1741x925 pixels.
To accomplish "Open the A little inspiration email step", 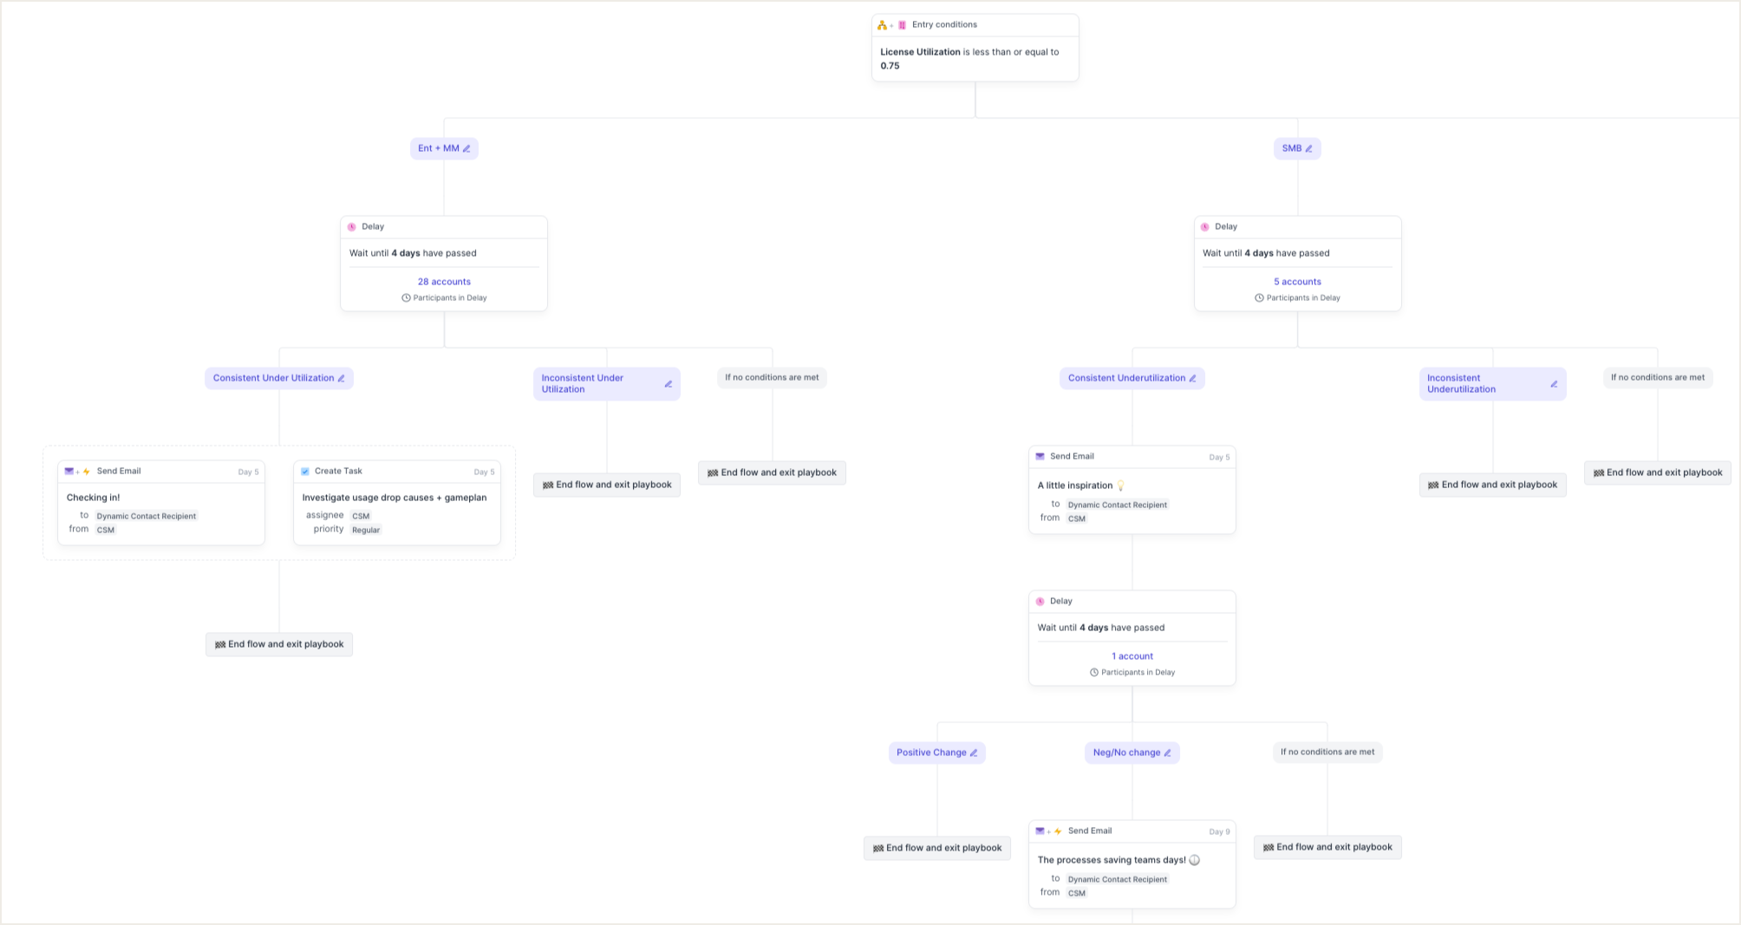I will 1131,492.
